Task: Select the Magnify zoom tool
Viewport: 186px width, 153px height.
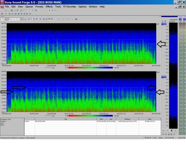Action: pos(52,10)
